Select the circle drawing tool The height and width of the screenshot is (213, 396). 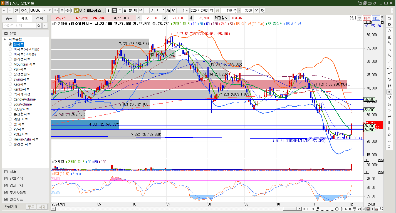[x=389, y=31]
